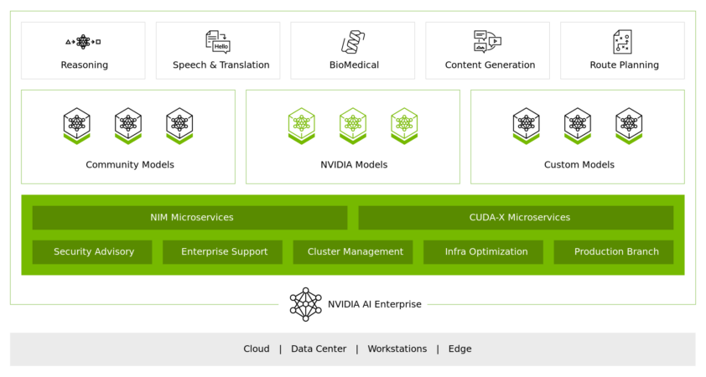Click the "Content Generation" label

point(490,65)
